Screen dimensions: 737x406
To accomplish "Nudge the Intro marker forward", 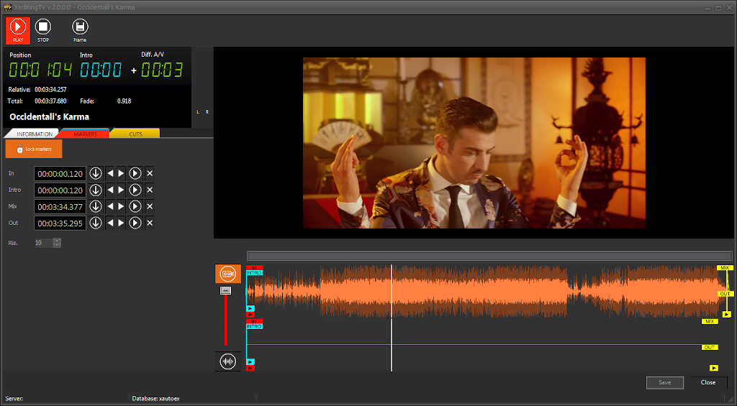I will tap(121, 190).
